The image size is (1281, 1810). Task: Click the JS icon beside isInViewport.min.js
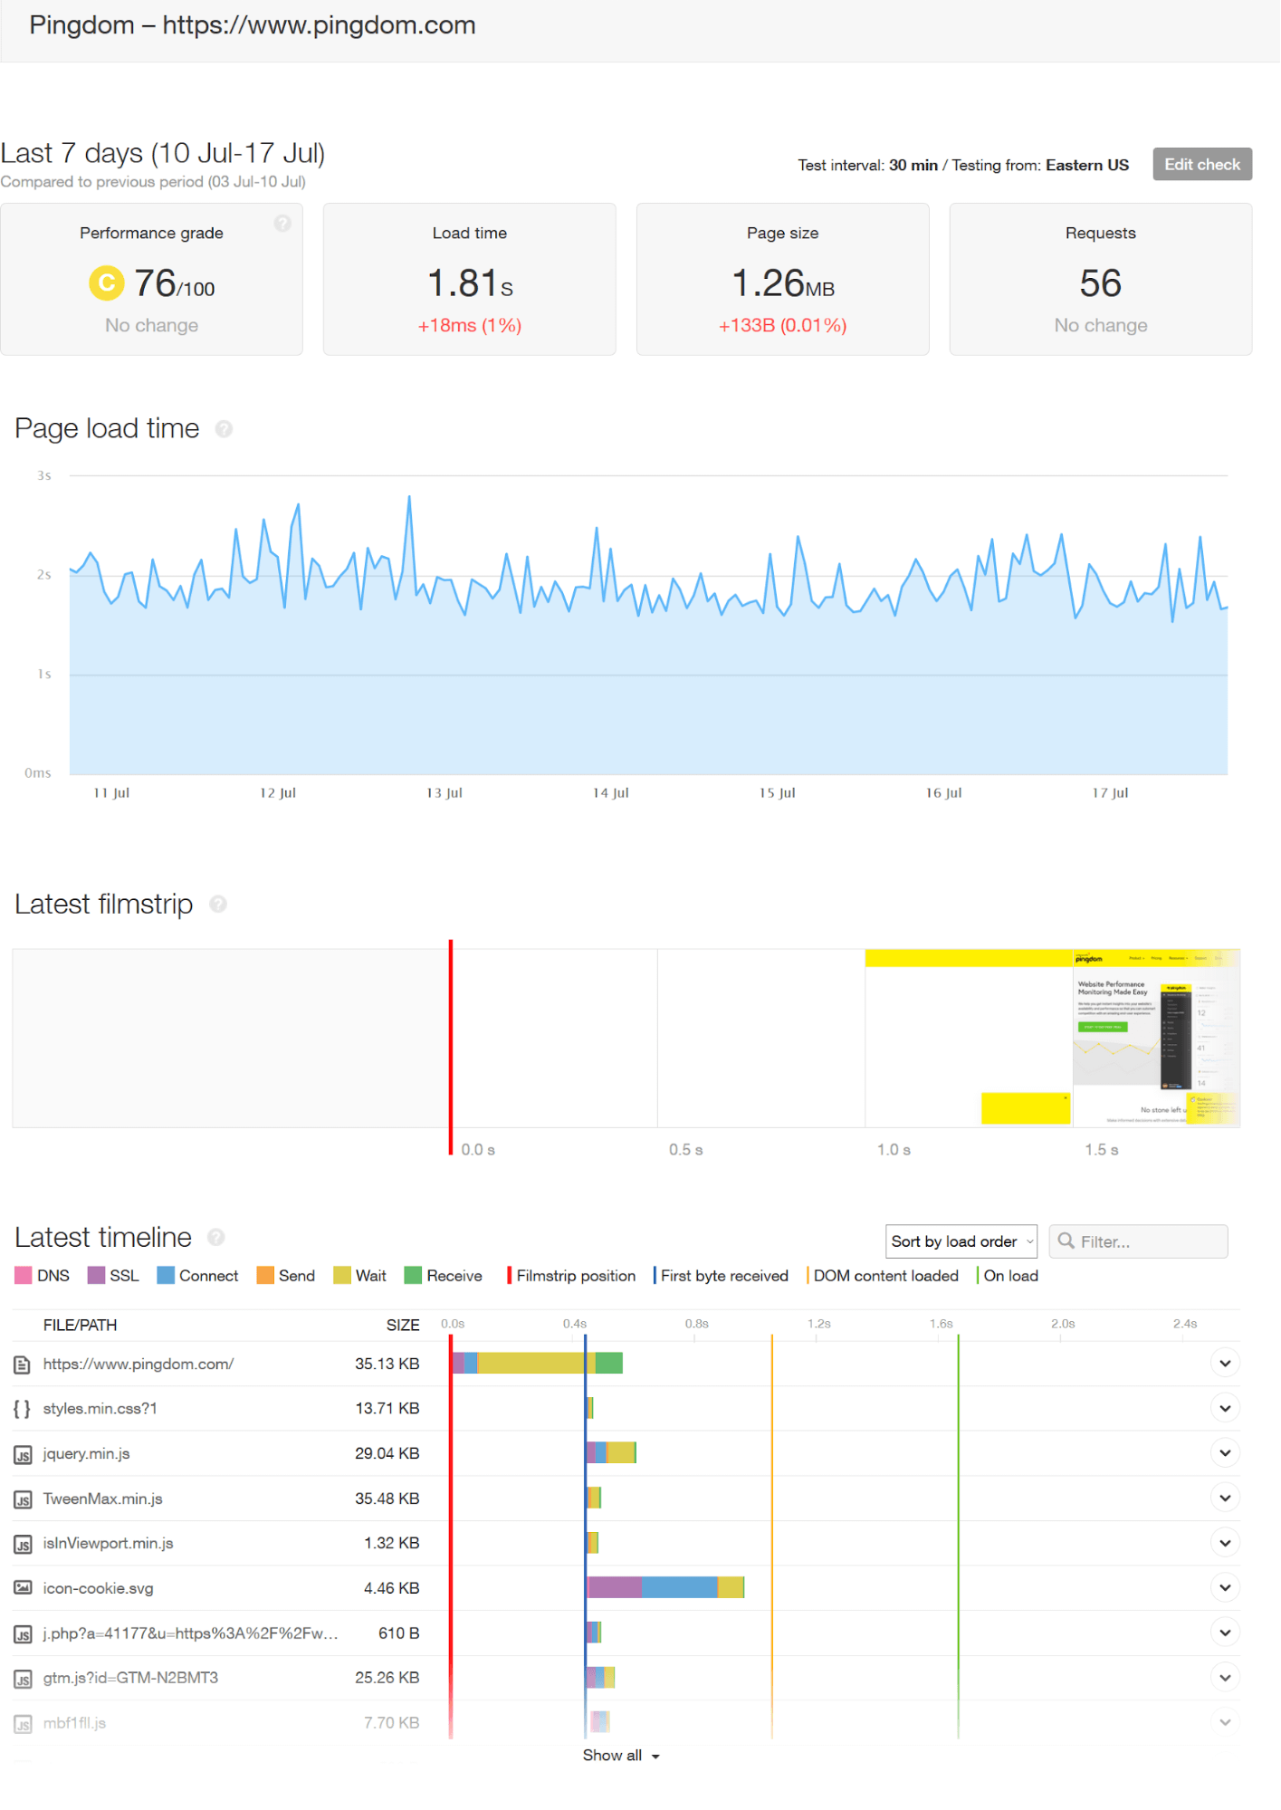click(x=23, y=1545)
